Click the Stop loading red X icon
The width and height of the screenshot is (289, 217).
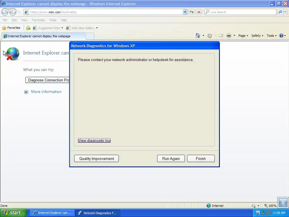coord(199,12)
